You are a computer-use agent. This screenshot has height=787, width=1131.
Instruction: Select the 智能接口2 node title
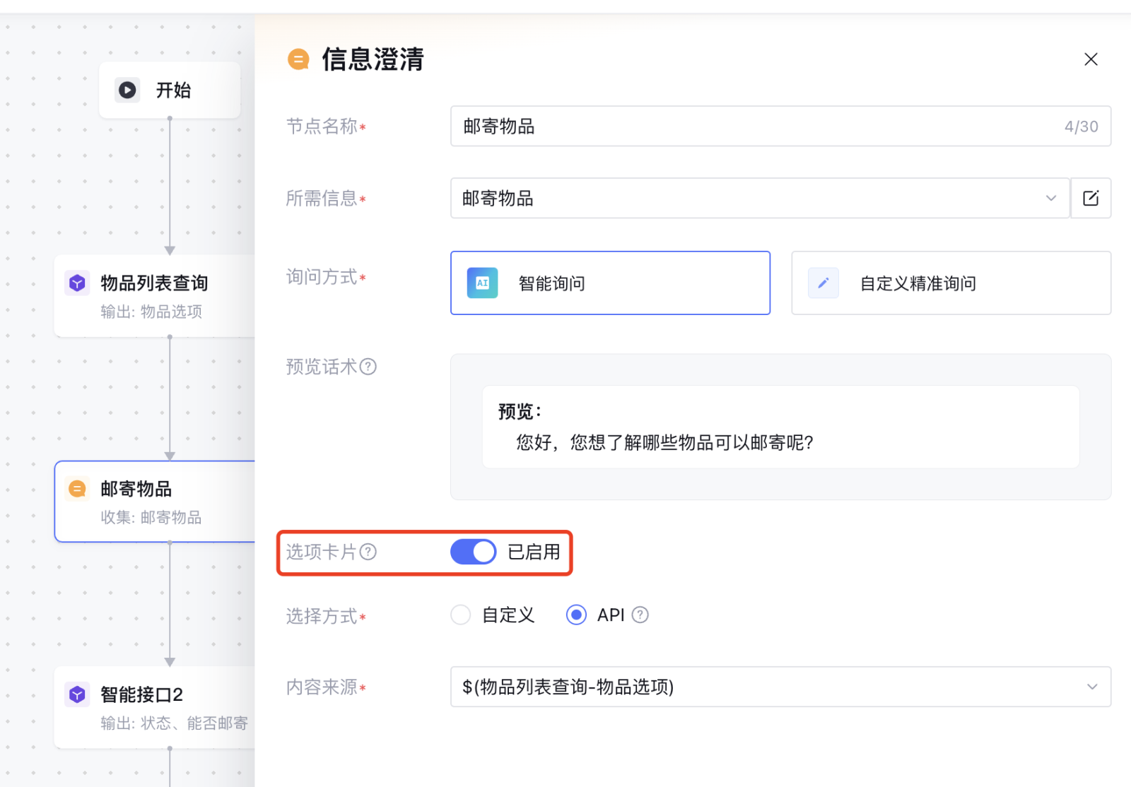(x=141, y=694)
